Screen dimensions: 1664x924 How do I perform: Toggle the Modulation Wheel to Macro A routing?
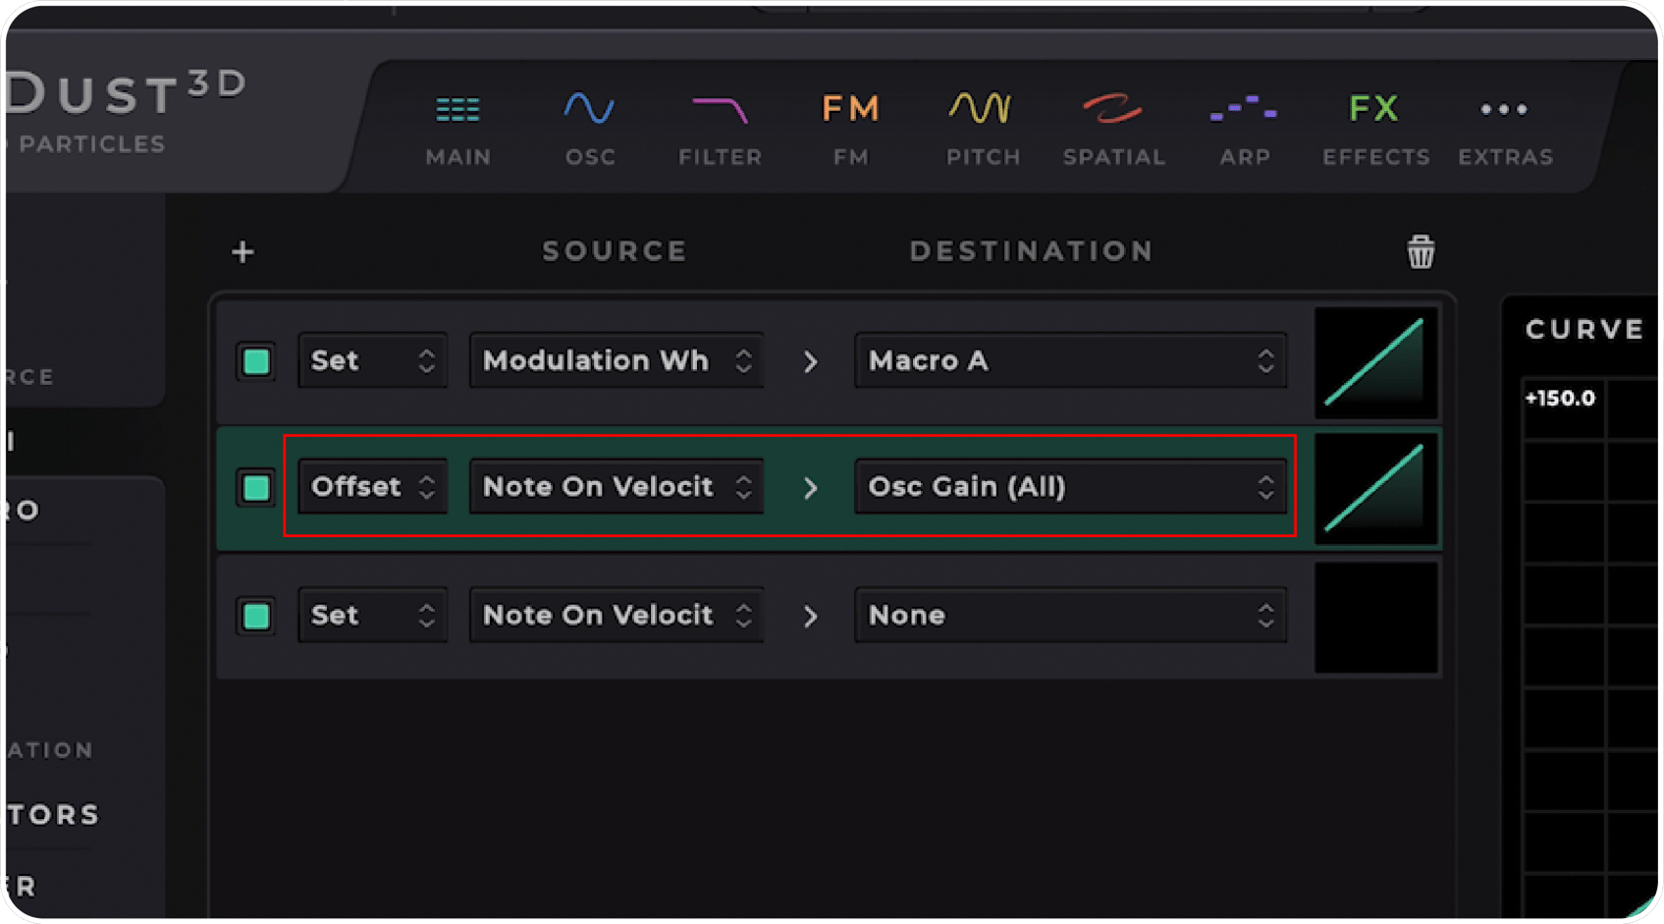(255, 361)
